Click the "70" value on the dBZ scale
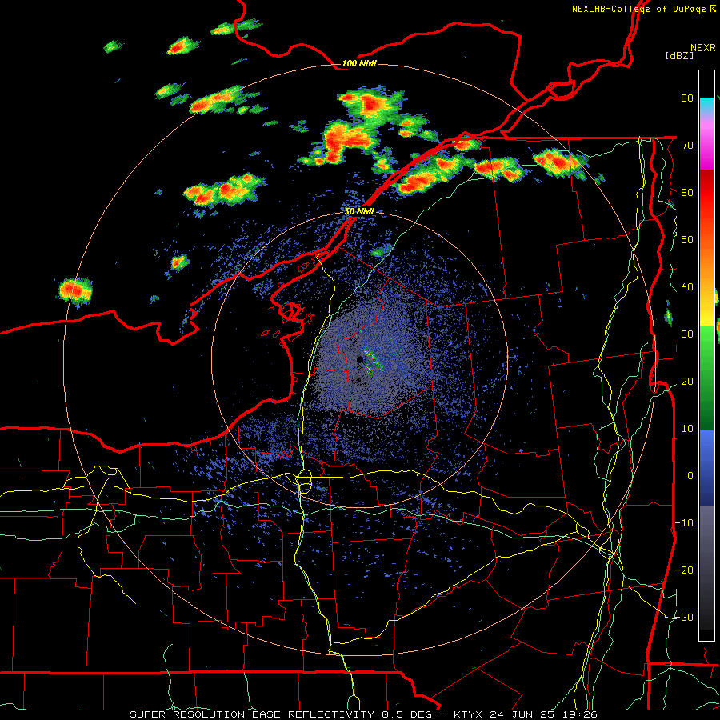 point(687,146)
